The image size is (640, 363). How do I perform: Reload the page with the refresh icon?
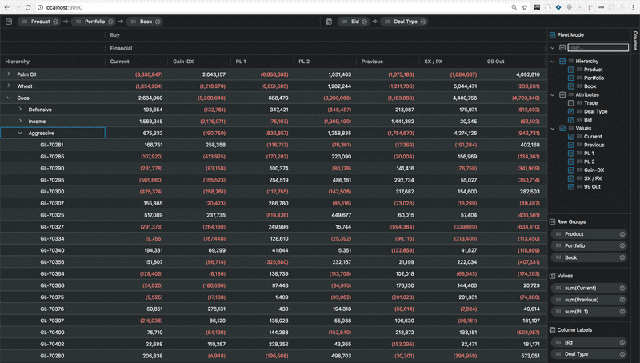point(28,7)
